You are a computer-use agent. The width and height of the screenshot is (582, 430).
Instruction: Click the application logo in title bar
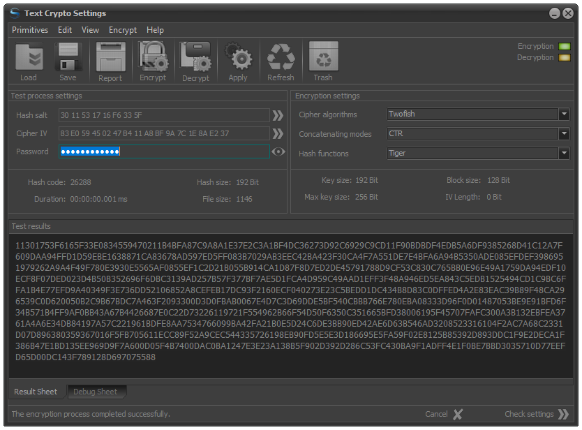click(x=15, y=13)
